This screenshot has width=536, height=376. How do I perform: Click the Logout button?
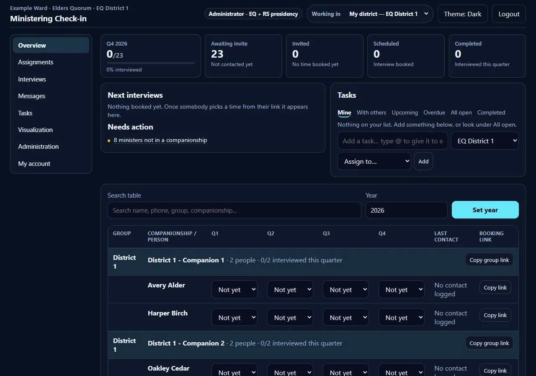tap(509, 14)
